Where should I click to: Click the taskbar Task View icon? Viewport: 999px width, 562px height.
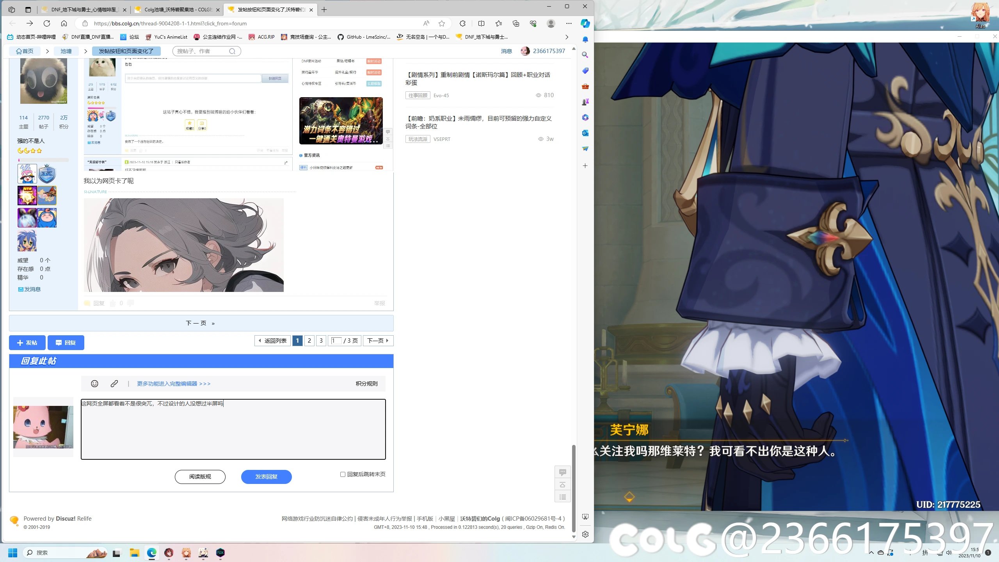click(x=116, y=553)
